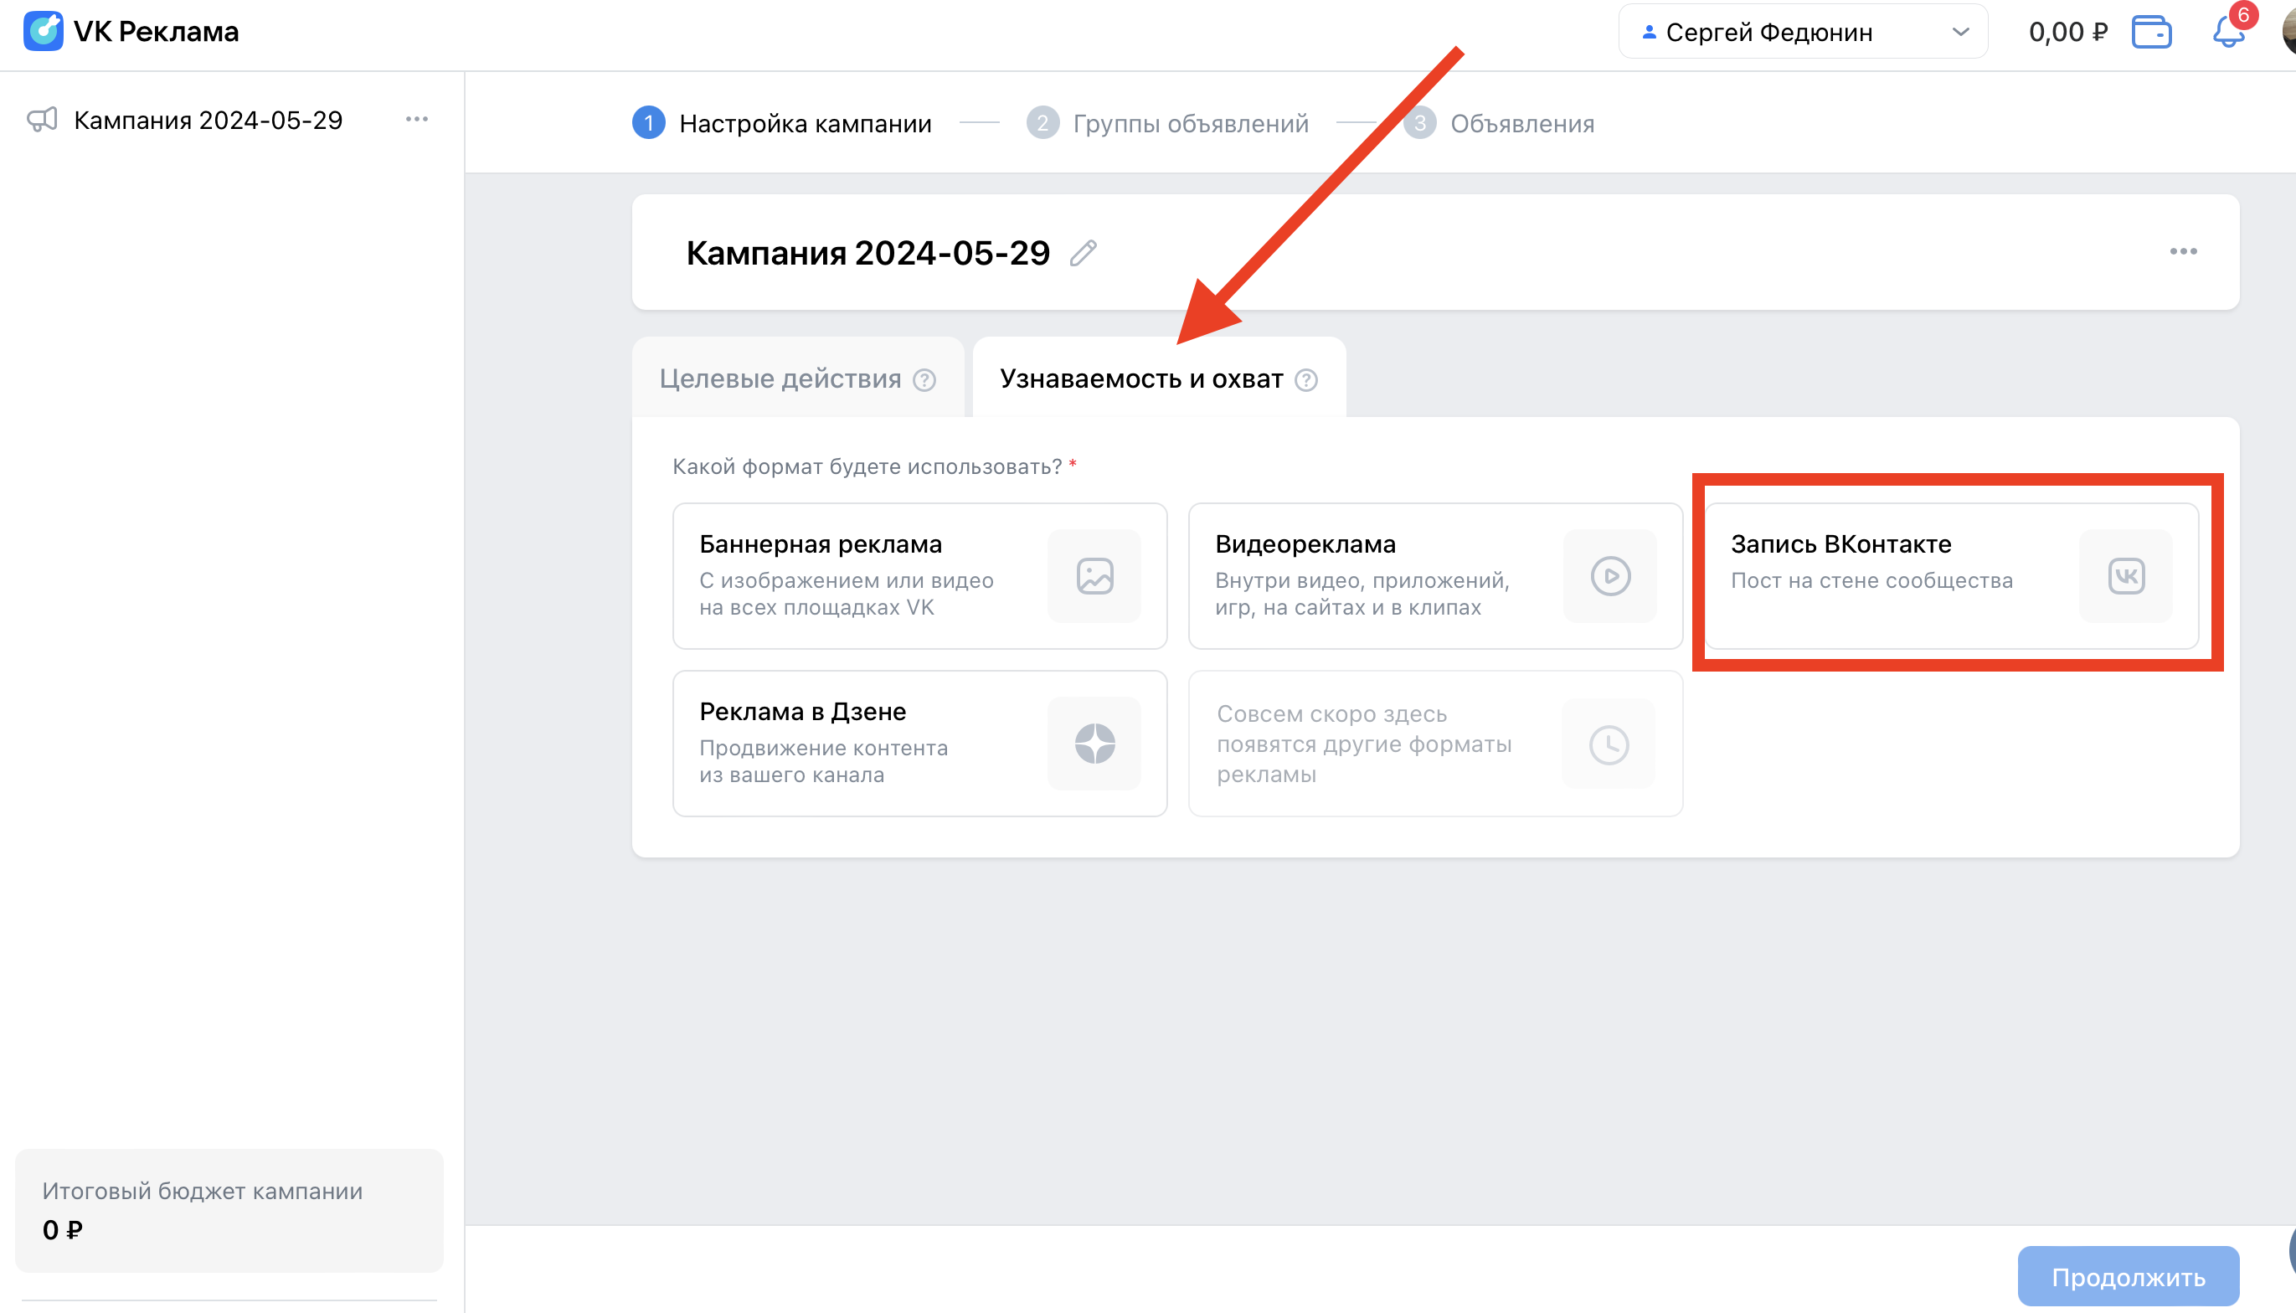2296x1313 pixels.
Task: Expand the Сергей Федюнин account dropdown
Action: pos(1959,33)
